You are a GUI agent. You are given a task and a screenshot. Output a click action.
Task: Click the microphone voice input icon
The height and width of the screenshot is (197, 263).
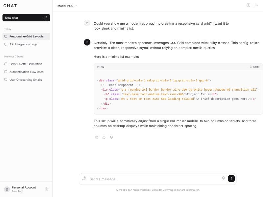click(223, 178)
